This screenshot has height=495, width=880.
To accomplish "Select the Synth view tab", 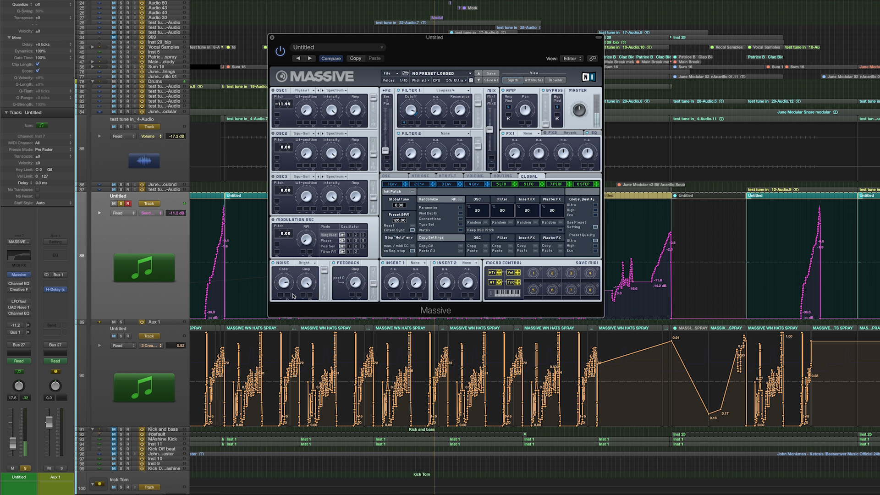I will pyautogui.click(x=512, y=80).
